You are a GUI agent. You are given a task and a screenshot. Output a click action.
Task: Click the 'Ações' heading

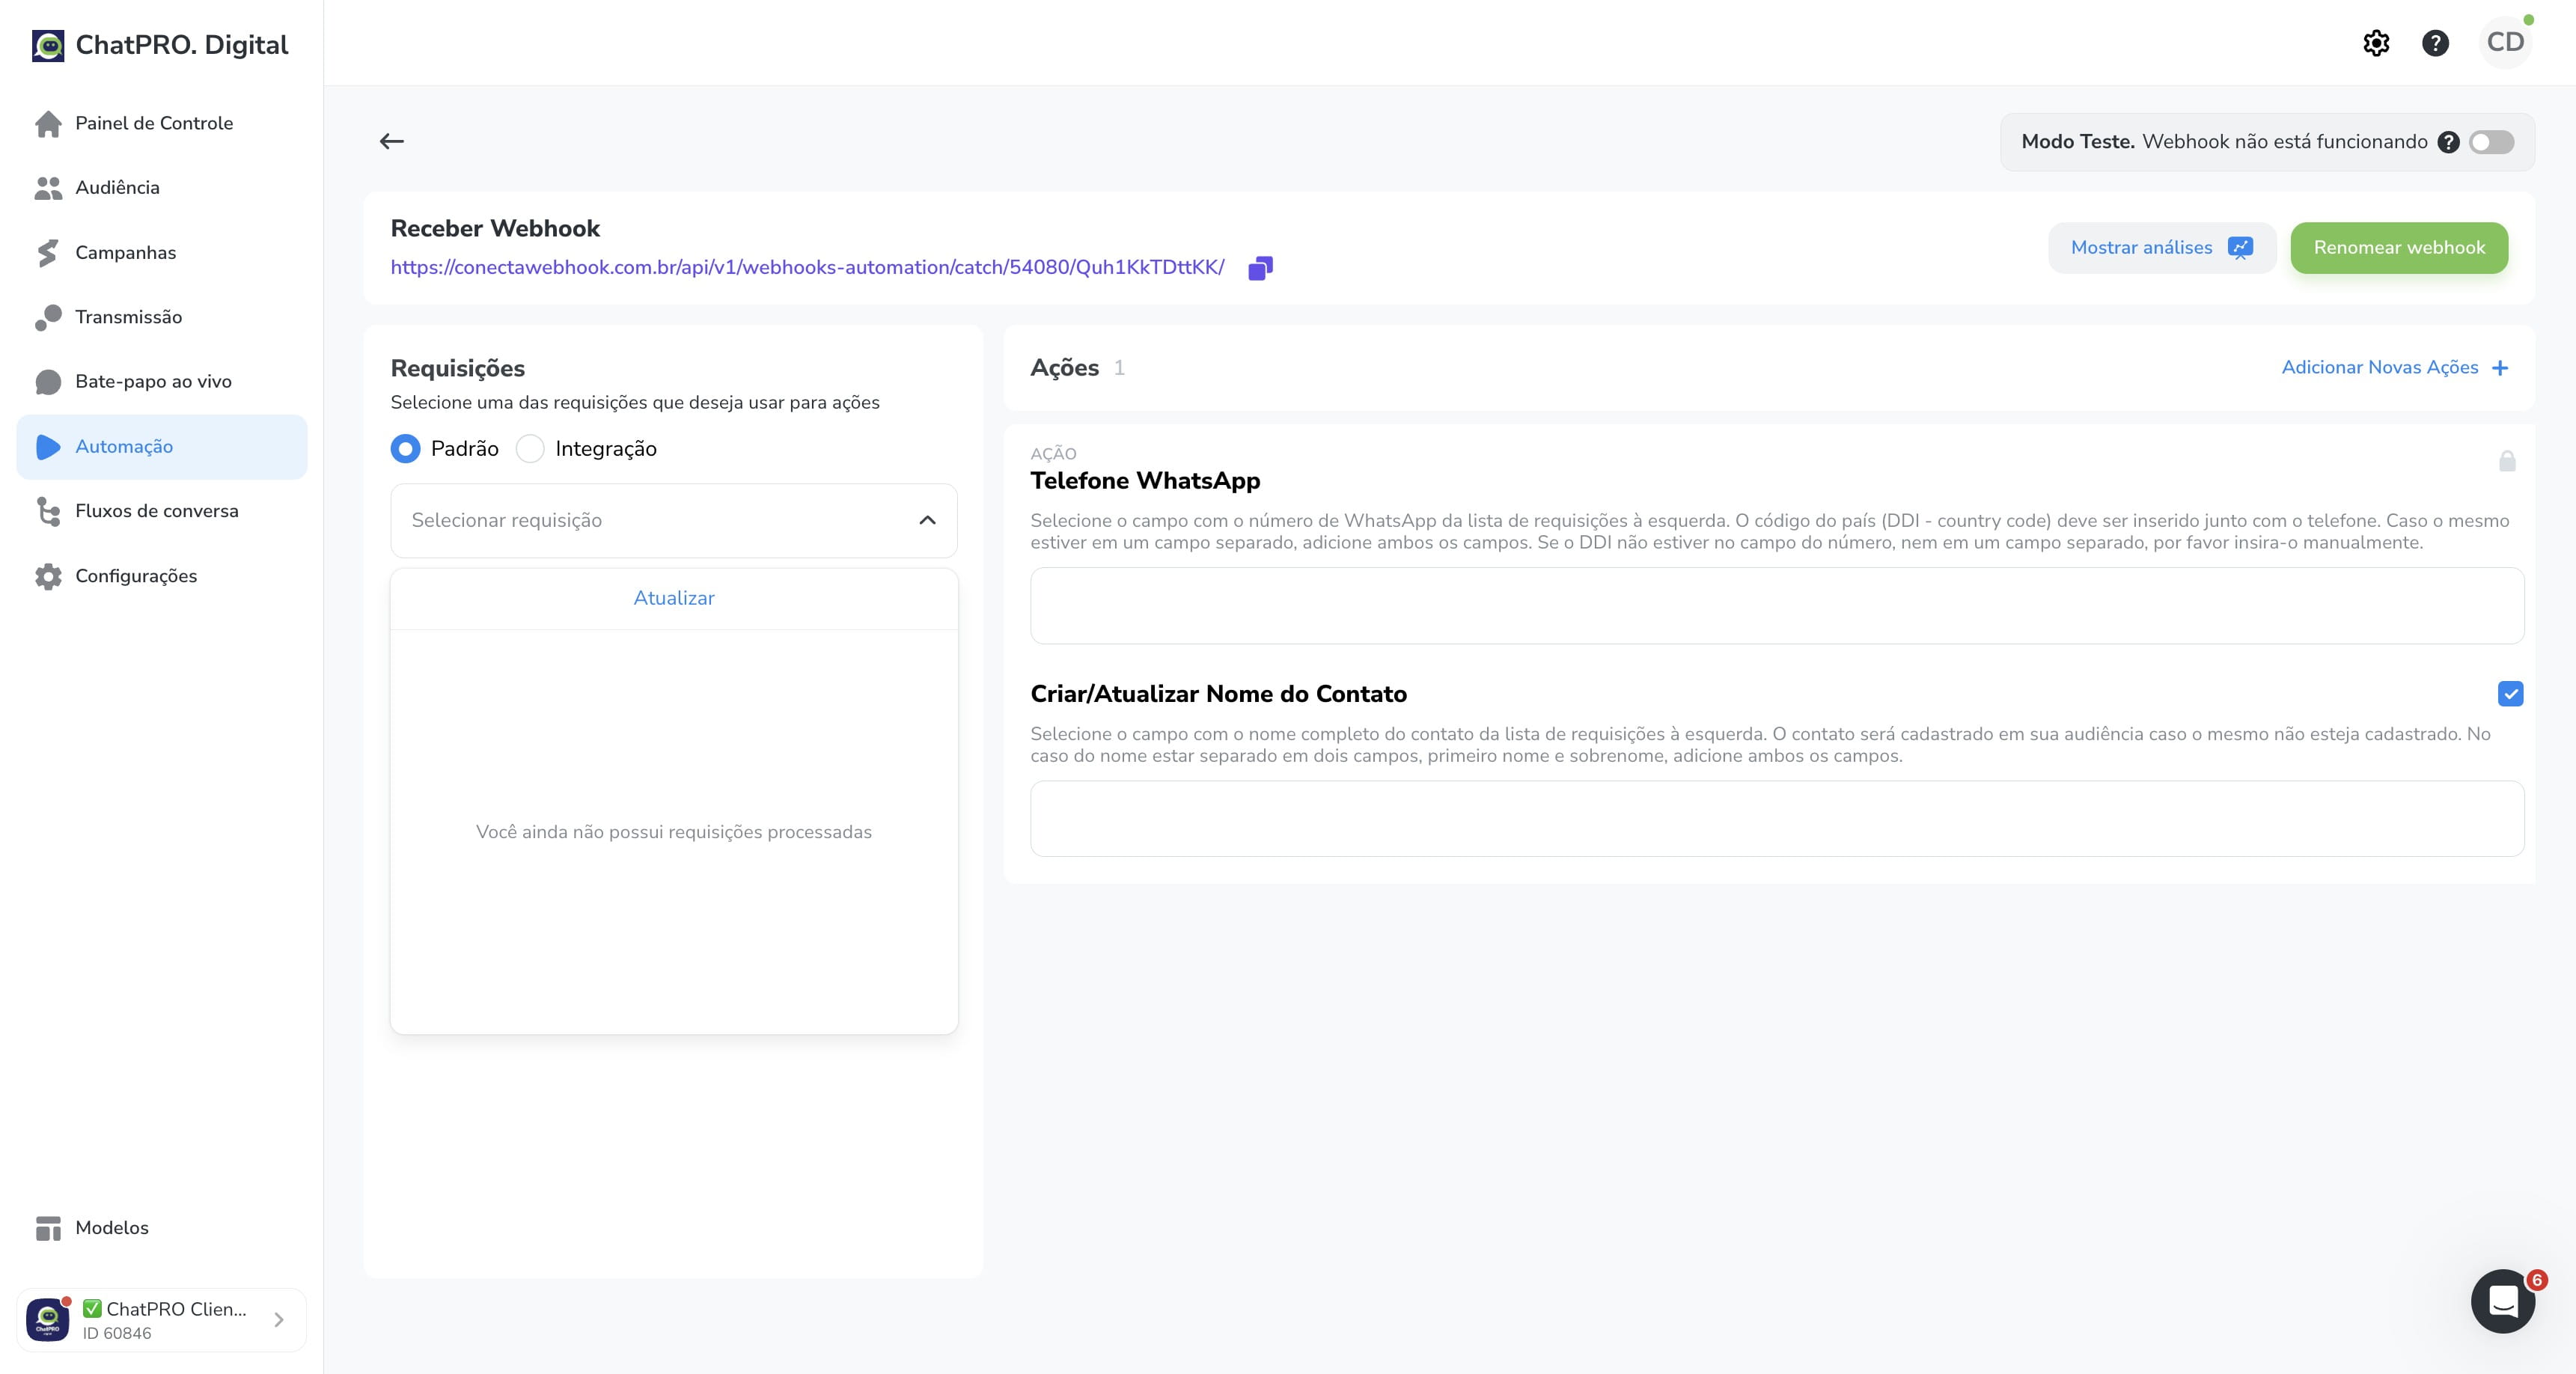click(x=1064, y=368)
